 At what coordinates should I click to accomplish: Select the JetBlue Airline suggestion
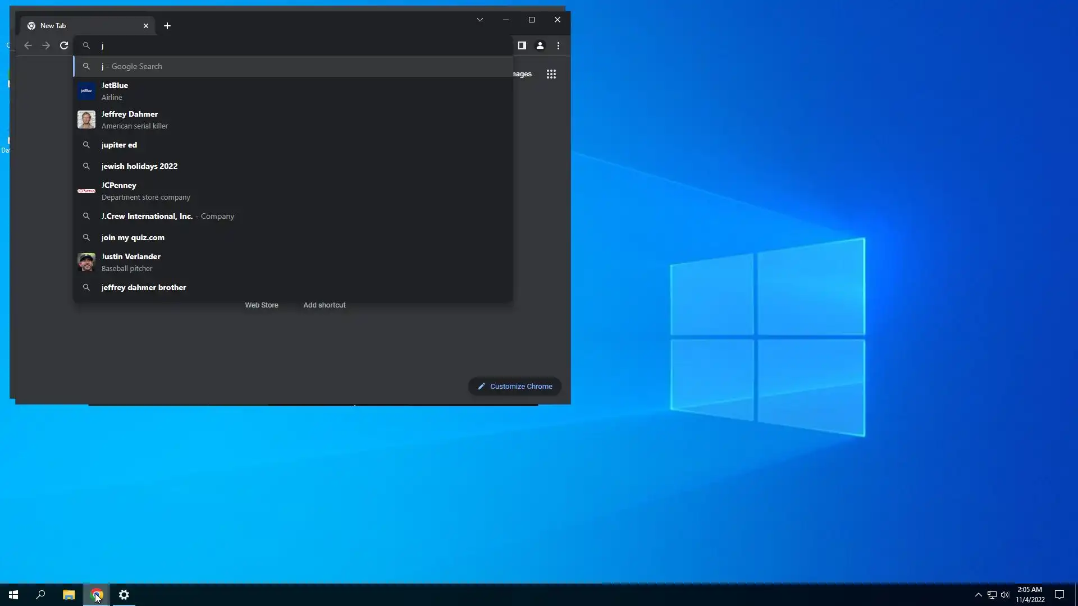pos(115,91)
